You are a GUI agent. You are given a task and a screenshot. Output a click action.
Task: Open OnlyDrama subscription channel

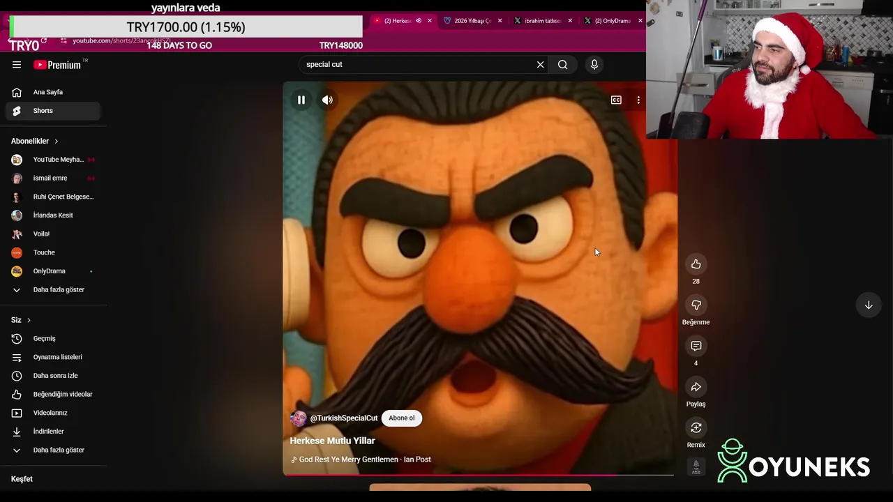tap(53, 271)
